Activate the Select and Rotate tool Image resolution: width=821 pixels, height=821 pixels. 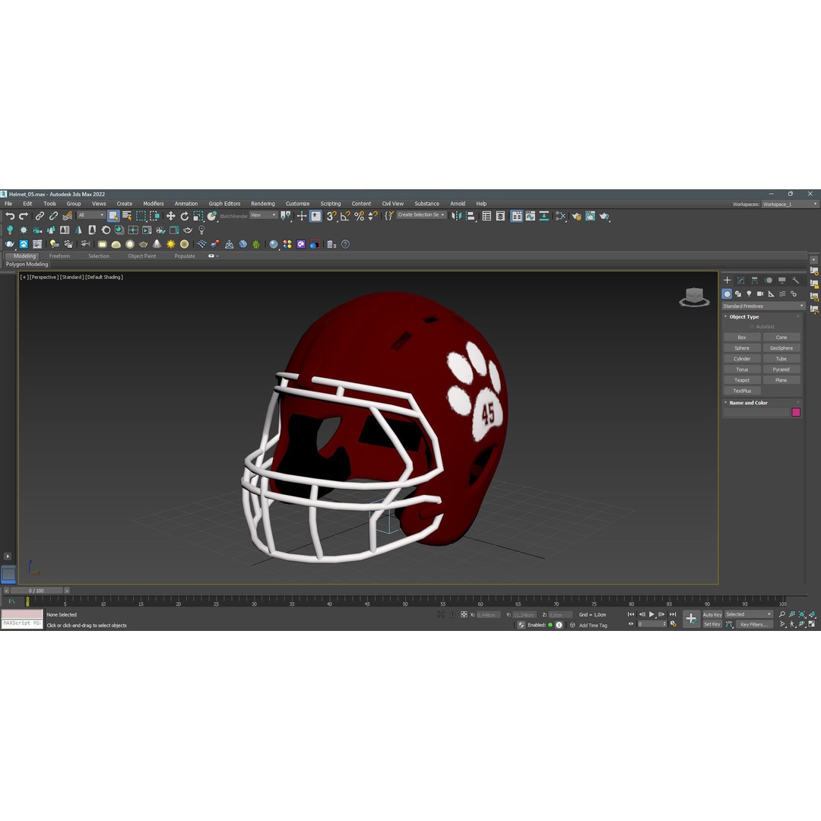(x=185, y=217)
